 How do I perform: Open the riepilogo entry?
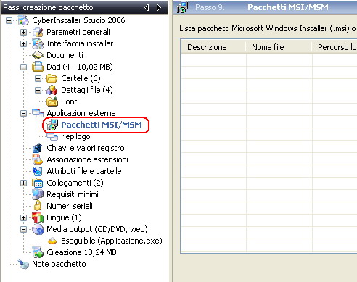75,136
